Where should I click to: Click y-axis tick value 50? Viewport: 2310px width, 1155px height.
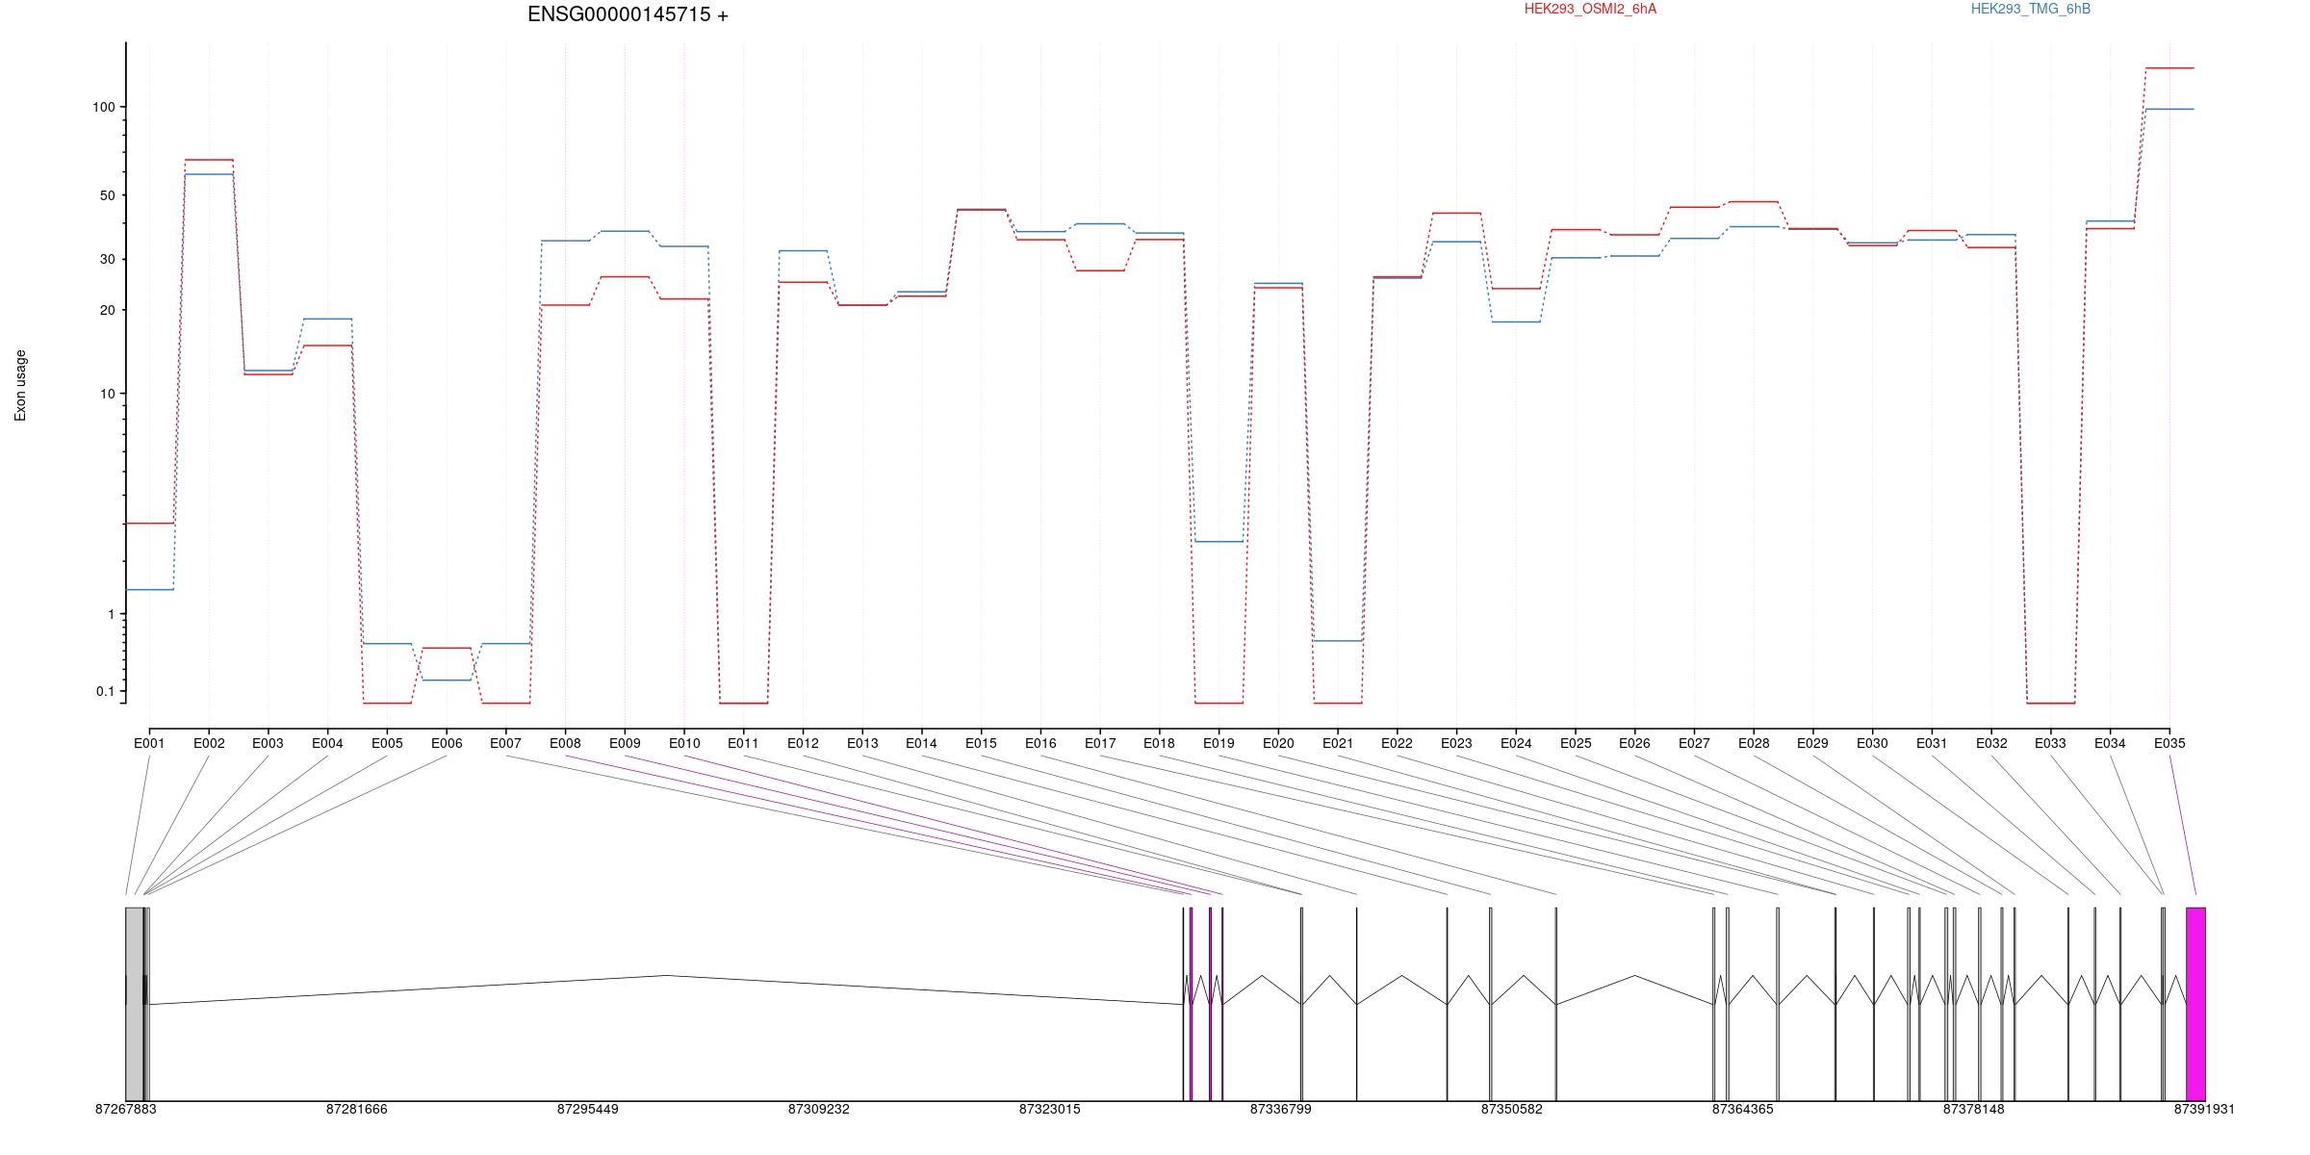click(108, 195)
